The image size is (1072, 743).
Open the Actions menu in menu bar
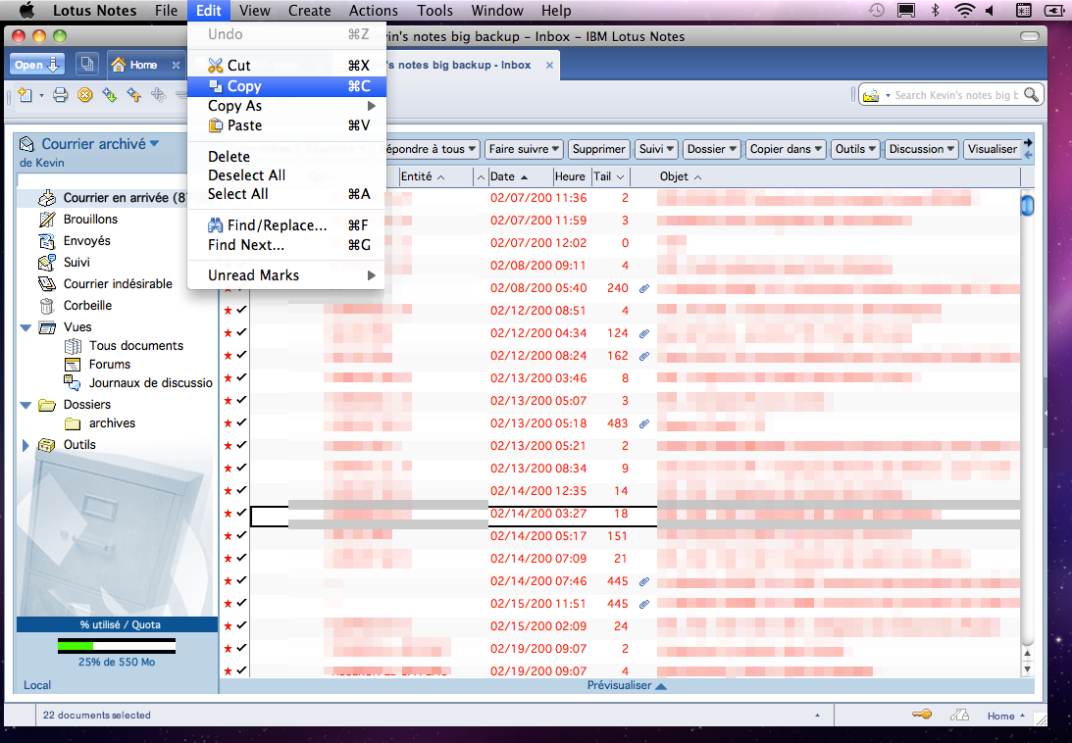click(x=374, y=10)
